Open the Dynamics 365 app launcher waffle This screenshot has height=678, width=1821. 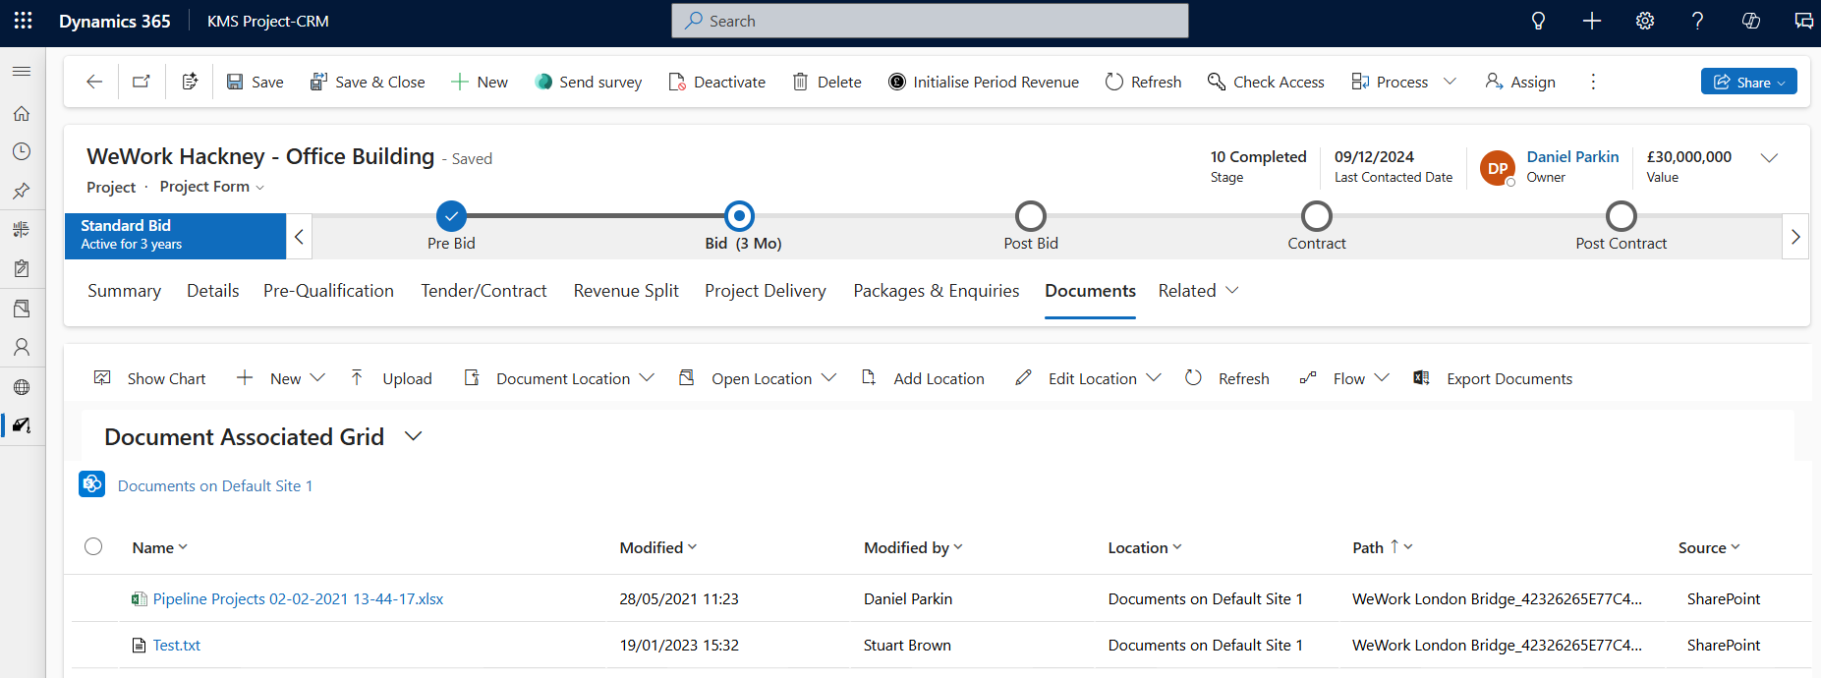[23, 21]
